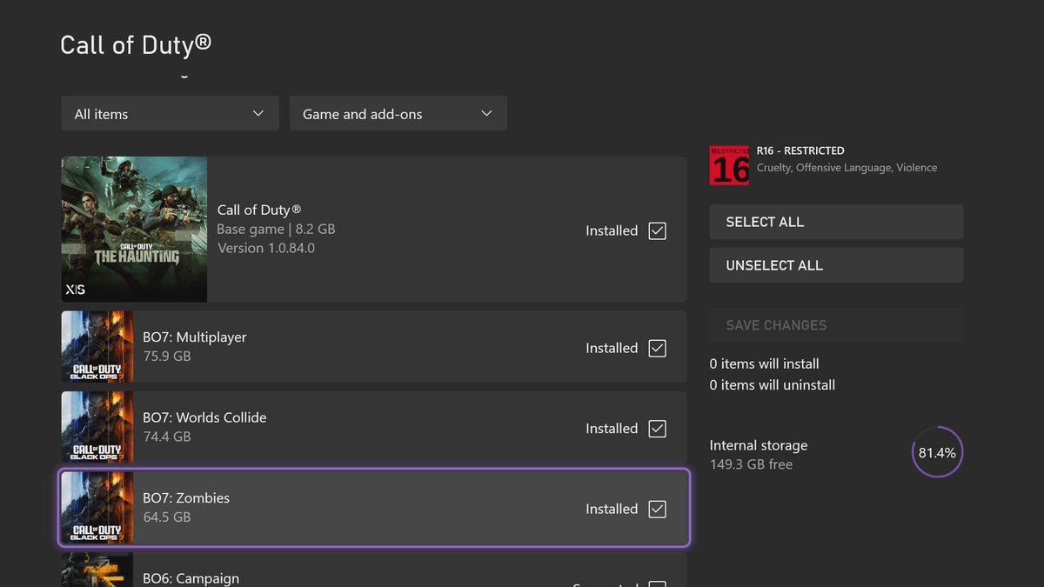Open the Game and add-ons dropdown

[x=398, y=114]
